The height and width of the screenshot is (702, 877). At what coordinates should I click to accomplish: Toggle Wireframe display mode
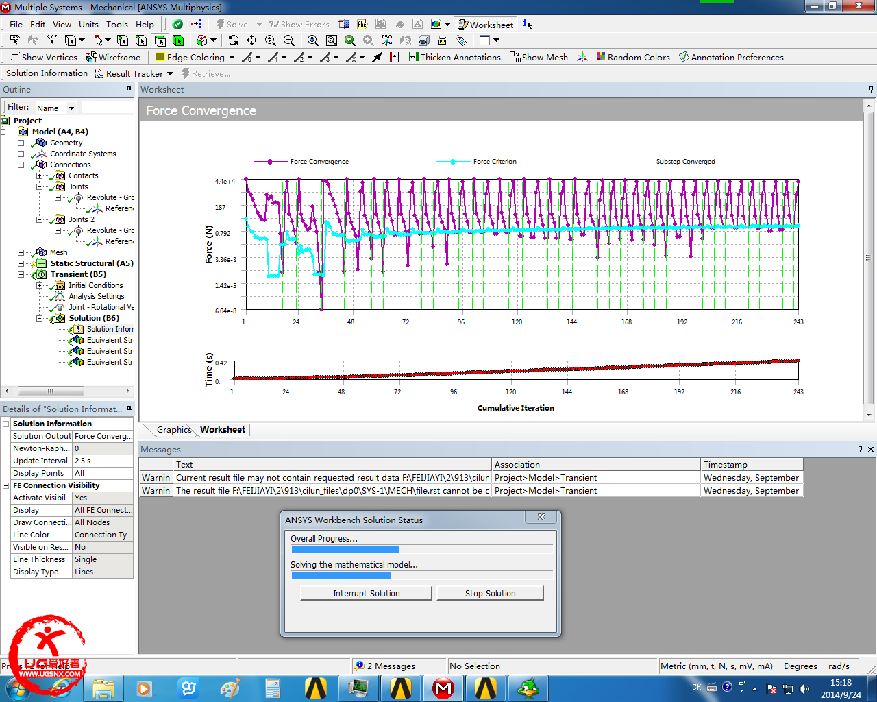pos(114,57)
